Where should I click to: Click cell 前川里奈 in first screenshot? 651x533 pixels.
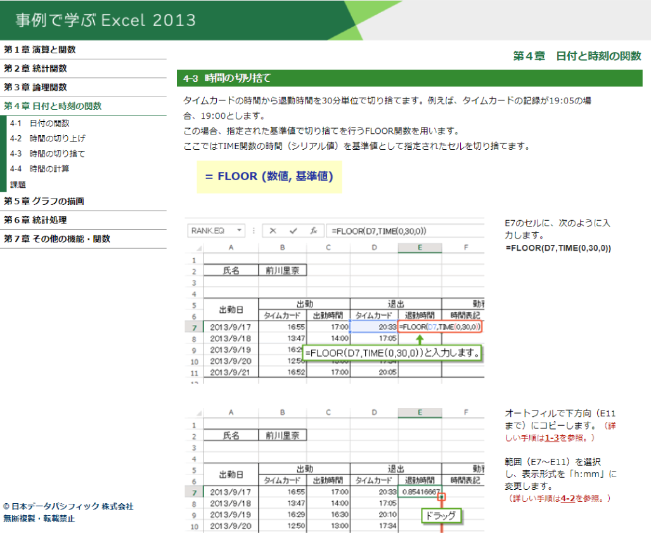282,271
